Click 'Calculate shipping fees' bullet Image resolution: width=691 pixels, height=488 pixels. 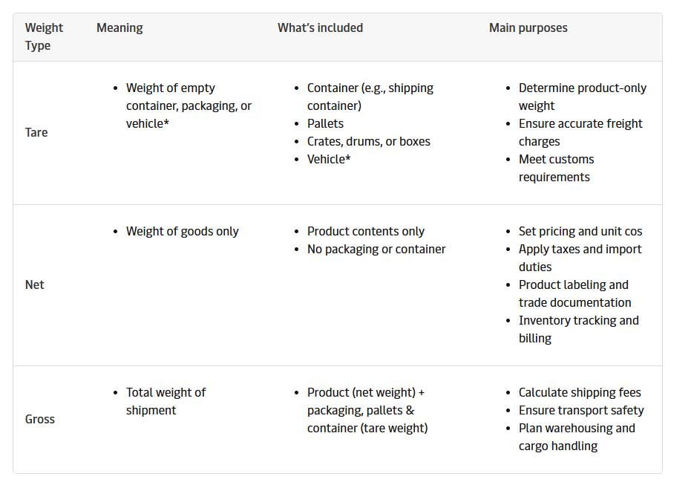580,392
